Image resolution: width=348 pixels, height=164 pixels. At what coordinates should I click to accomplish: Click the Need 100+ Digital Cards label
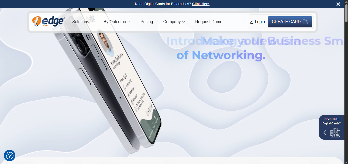(x=331, y=121)
